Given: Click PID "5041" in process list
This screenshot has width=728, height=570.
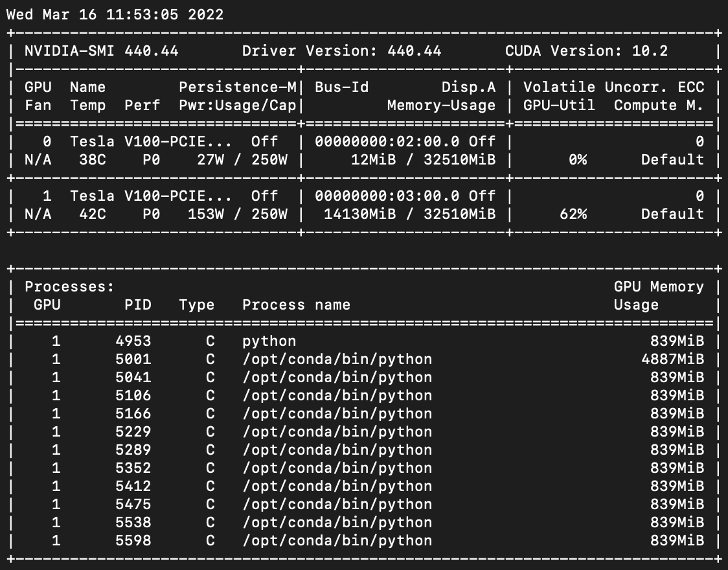Looking at the screenshot, I should pyautogui.click(x=133, y=377).
